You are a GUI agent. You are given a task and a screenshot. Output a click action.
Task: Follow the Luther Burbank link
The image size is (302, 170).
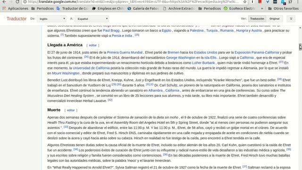point(203,63)
